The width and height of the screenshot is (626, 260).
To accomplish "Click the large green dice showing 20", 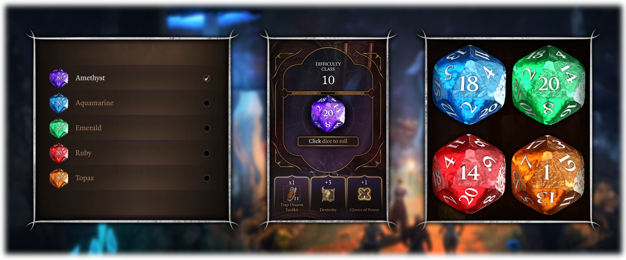I will pyautogui.click(x=549, y=85).
